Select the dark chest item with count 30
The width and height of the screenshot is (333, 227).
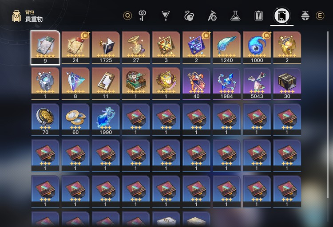point(287,84)
